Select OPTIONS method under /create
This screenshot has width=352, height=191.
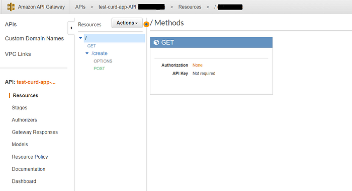pyautogui.click(x=103, y=61)
